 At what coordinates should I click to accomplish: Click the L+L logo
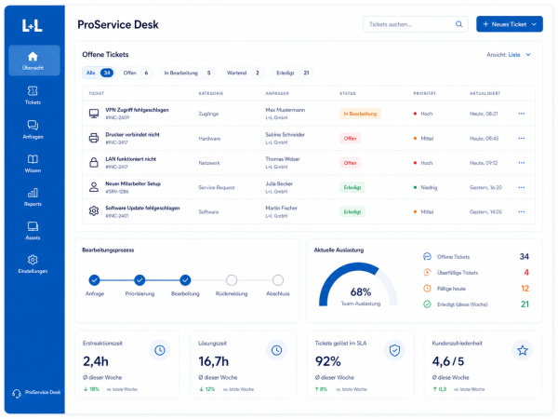pyautogui.click(x=32, y=26)
